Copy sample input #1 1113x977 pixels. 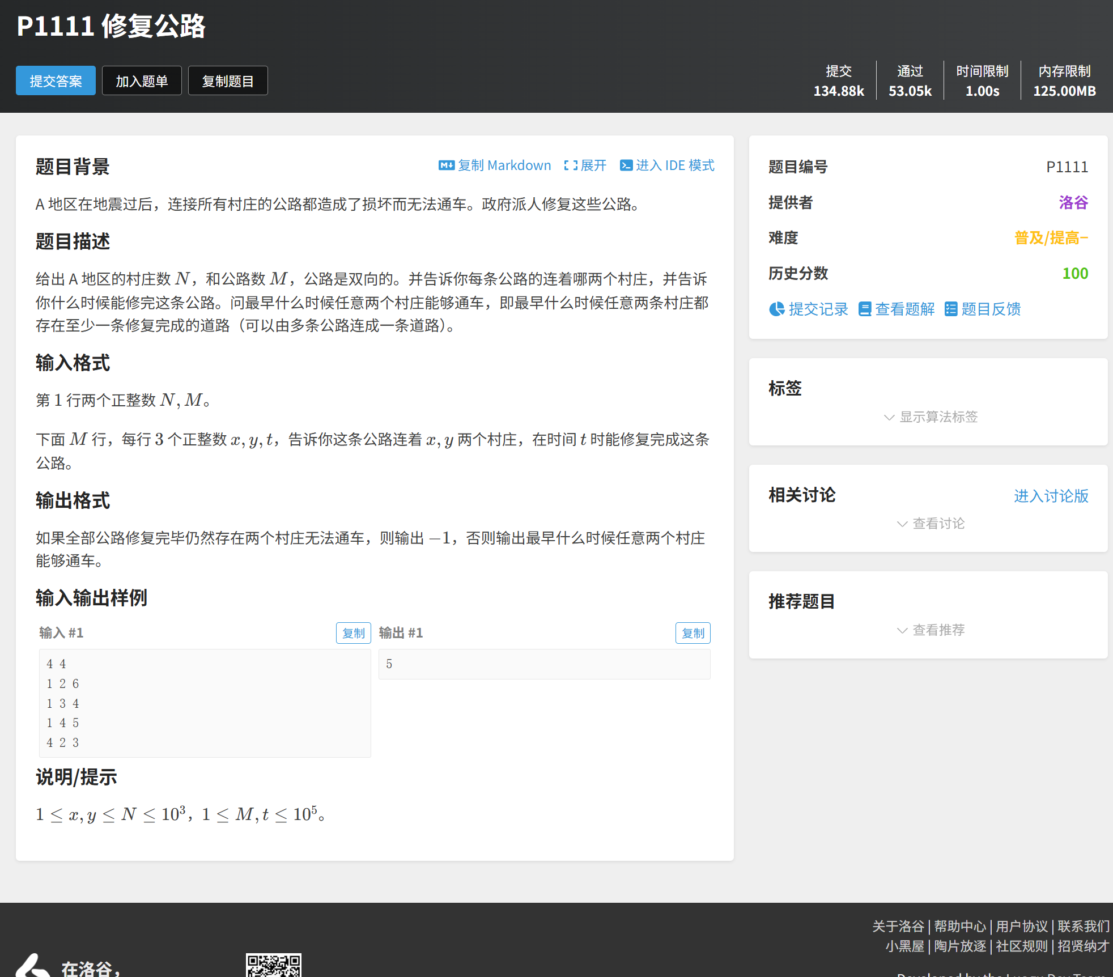point(353,633)
